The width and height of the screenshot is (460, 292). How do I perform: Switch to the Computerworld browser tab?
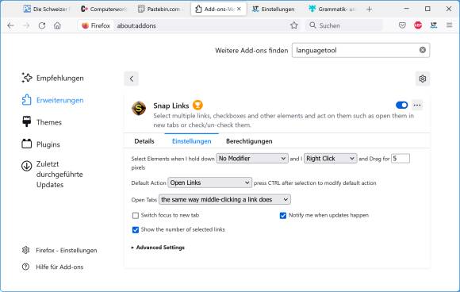pyautogui.click(x=103, y=9)
